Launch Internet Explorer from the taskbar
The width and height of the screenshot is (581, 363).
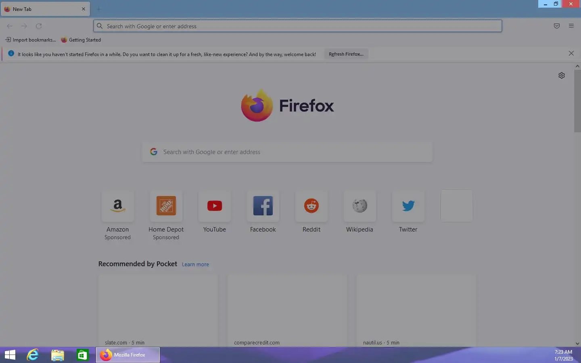[x=33, y=355]
